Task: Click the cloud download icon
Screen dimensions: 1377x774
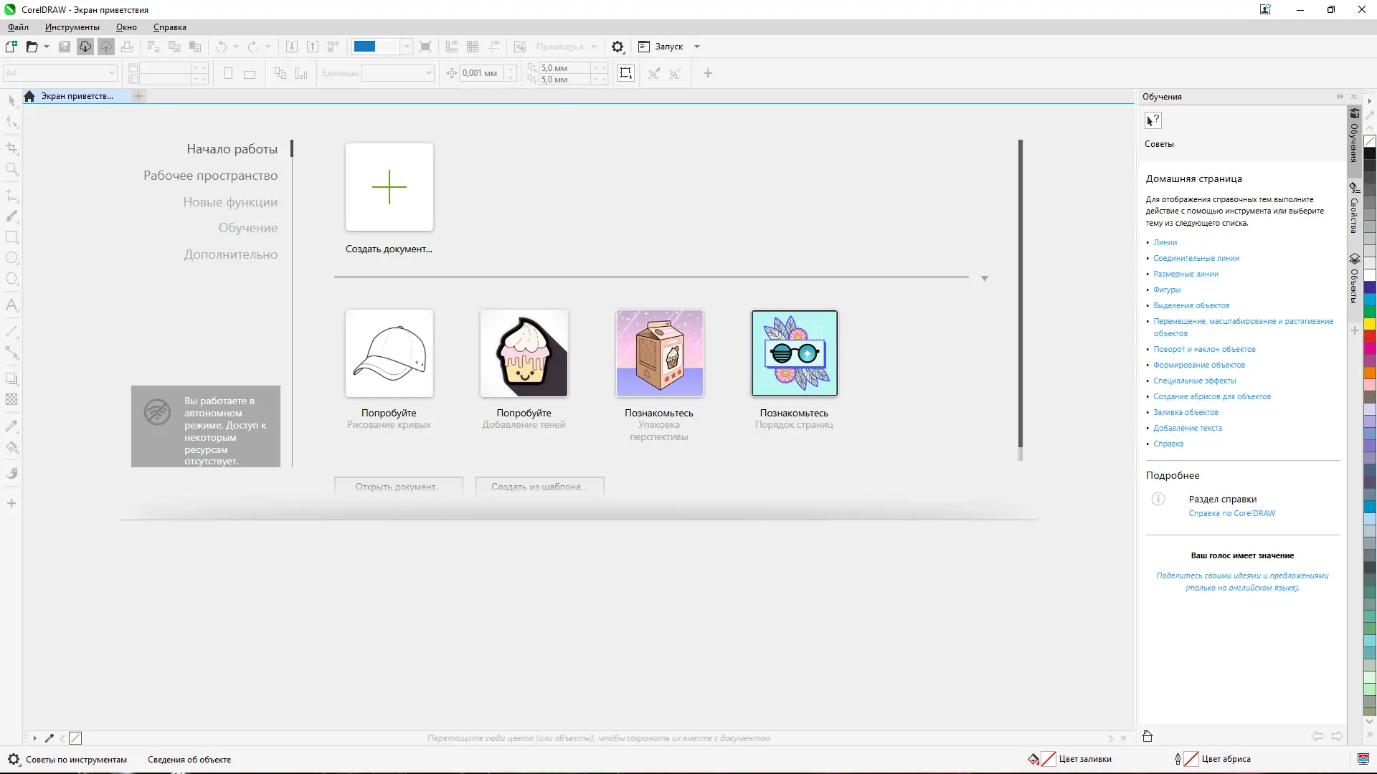Action: [85, 47]
